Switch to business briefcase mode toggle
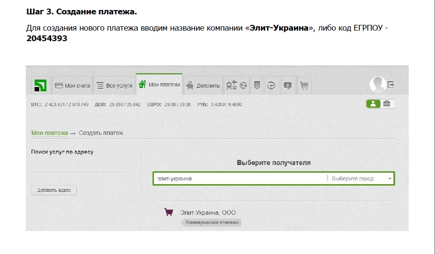Viewport: 435px width, 254px height. tap(387, 104)
